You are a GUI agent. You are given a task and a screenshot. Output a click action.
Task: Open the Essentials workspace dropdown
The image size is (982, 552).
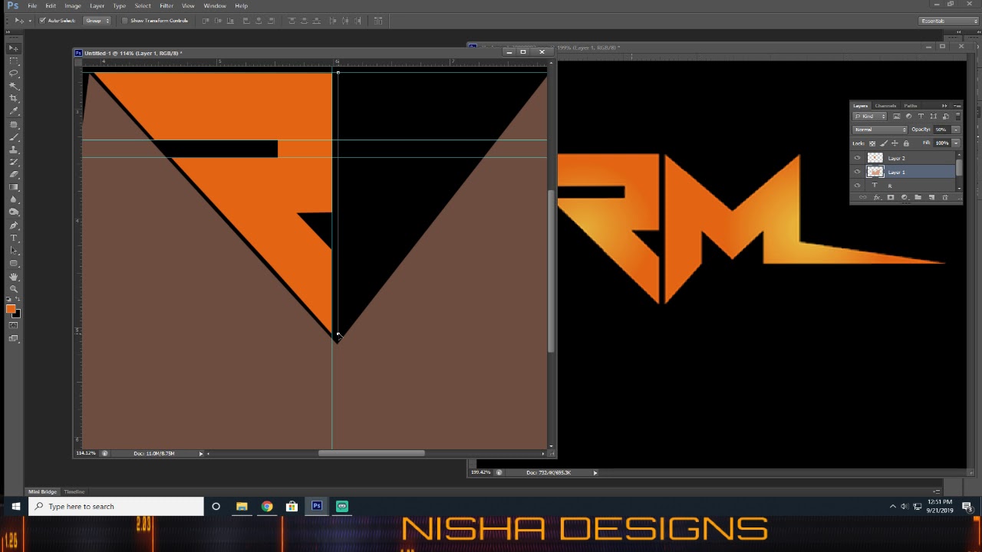pyautogui.click(x=949, y=21)
